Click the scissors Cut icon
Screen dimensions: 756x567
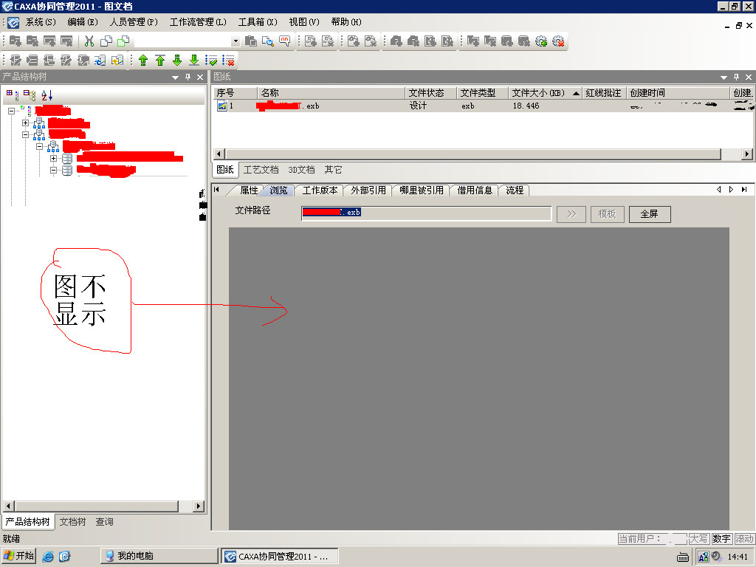click(89, 41)
